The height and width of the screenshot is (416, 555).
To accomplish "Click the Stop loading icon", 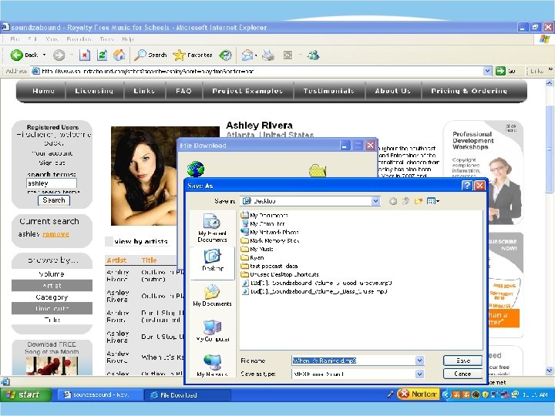I will click(x=85, y=55).
